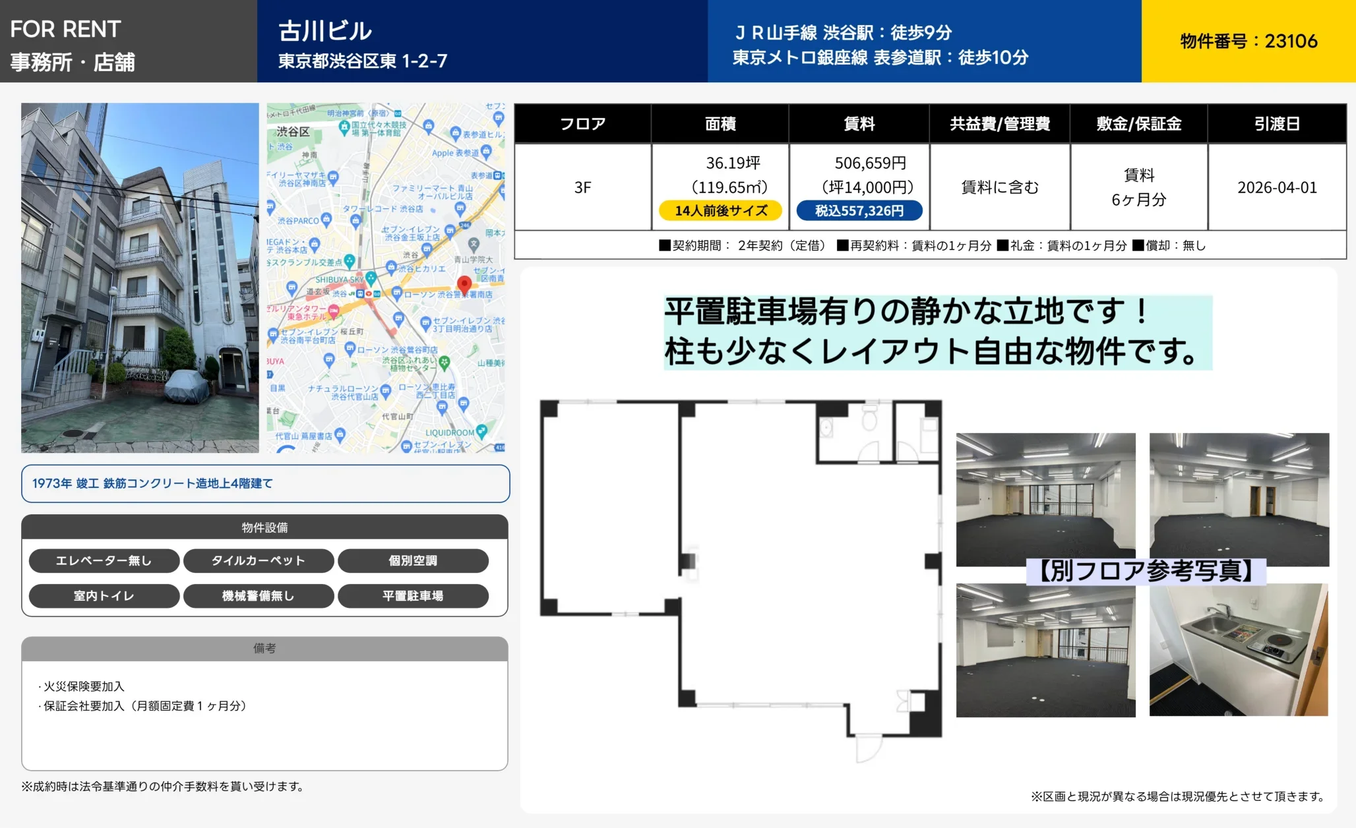
Task: Select the タイルカーペット facility tag
Action: (259, 560)
